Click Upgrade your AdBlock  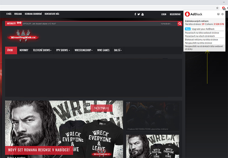pos(203,29)
